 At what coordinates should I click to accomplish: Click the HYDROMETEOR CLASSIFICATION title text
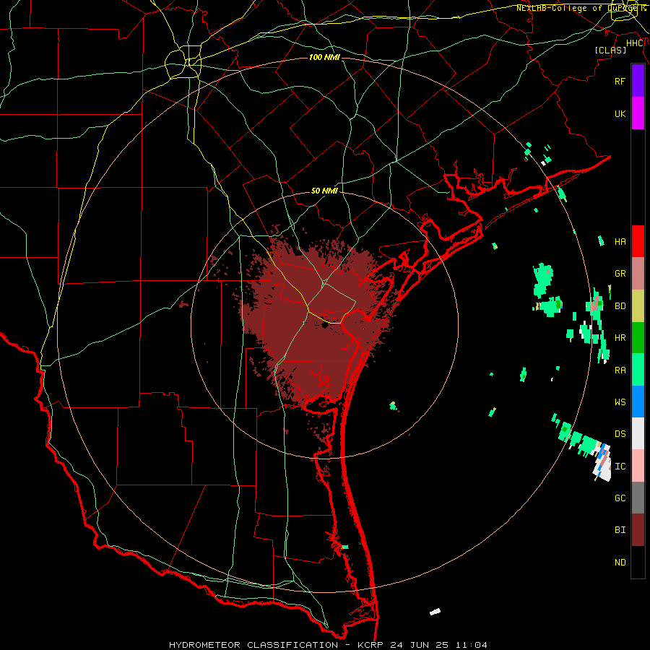coord(253,645)
